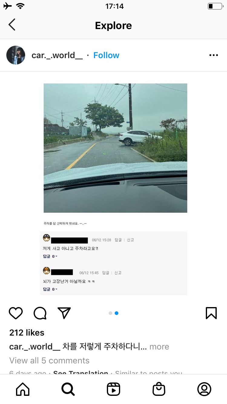
Task: Tap the car._.world__ username in the header
Action: [x=57, y=55]
